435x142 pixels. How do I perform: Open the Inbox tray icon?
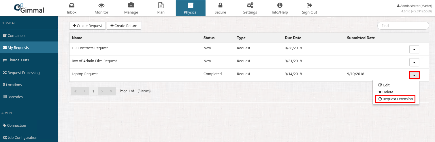[71, 5]
